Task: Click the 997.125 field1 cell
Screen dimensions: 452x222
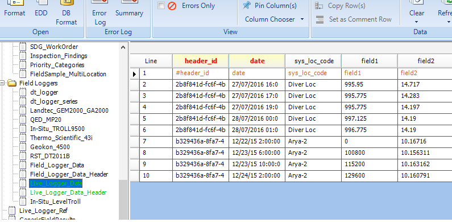Action: click(x=370, y=118)
